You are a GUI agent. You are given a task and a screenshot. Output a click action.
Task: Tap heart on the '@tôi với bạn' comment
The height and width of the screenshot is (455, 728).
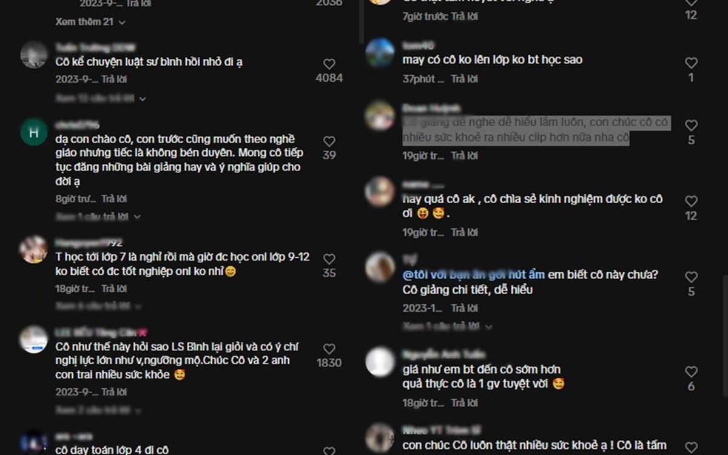click(x=691, y=277)
